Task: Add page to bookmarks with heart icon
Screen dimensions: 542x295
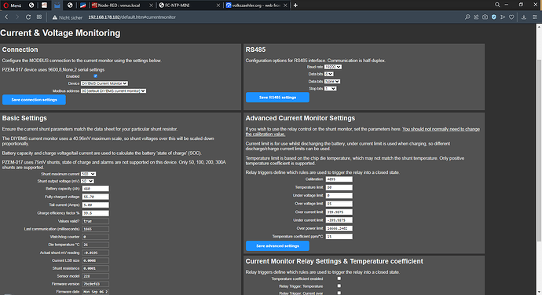Action: pos(511,17)
